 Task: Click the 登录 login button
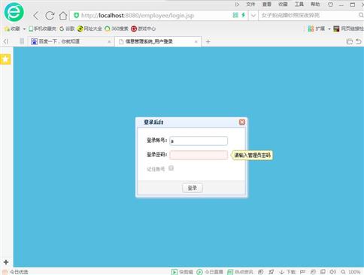click(x=193, y=188)
